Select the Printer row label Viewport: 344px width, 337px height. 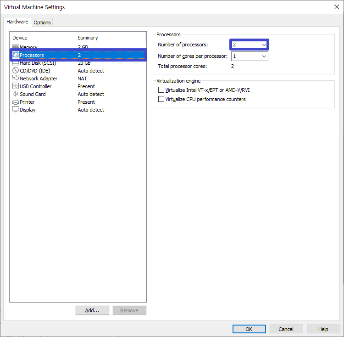[x=27, y=102]
